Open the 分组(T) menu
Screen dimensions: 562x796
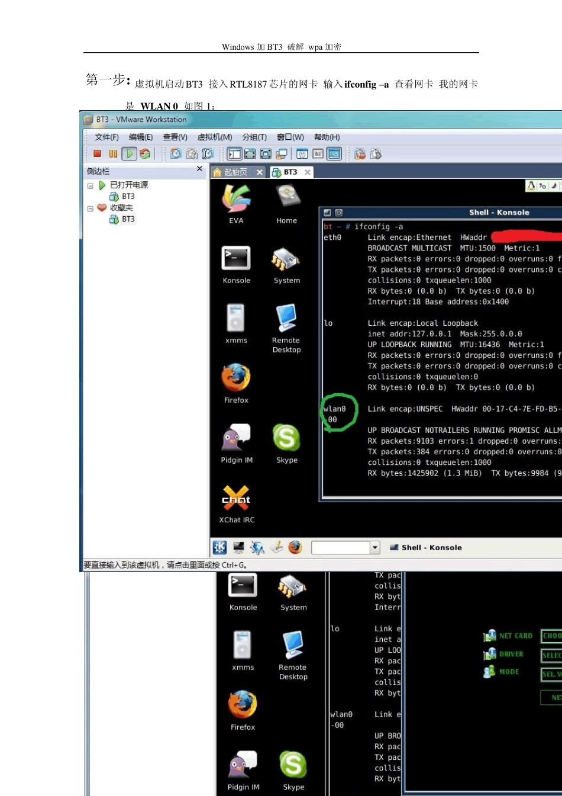point(254,137)
